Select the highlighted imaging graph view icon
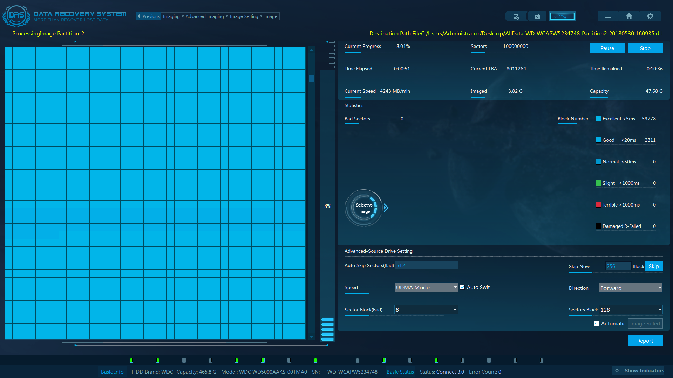 (x=562, y=16)
